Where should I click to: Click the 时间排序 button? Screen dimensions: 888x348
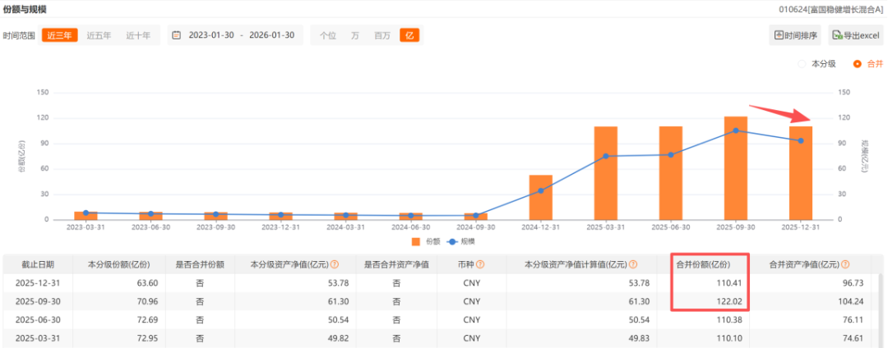(795, 35)
